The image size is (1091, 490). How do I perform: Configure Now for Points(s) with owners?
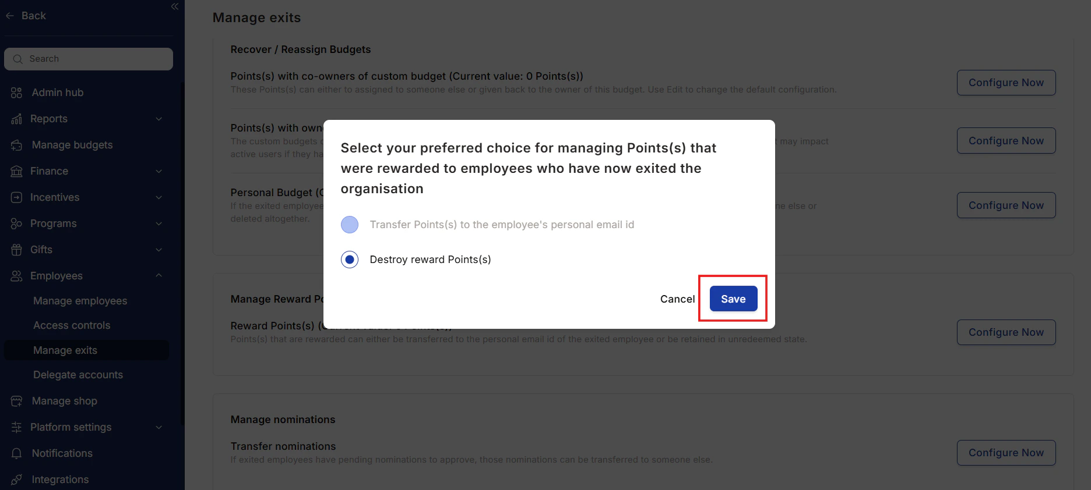point(1006,141)
